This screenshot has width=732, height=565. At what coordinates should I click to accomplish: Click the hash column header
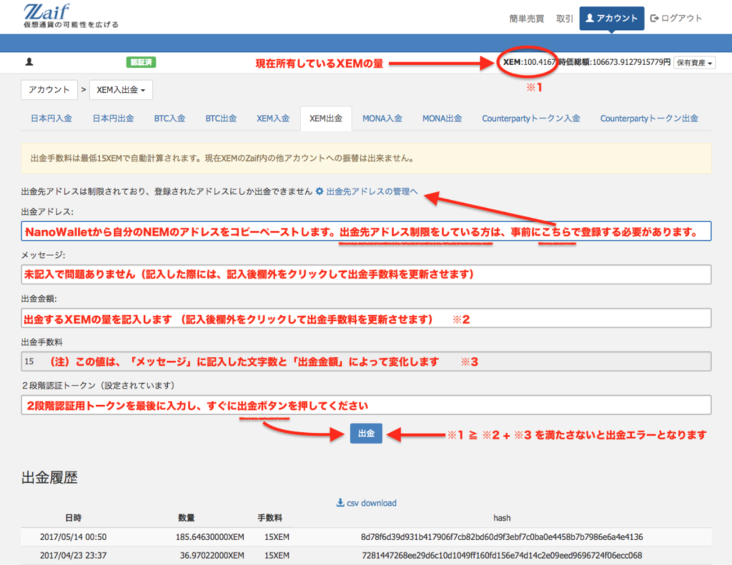[x=502, y=518]
